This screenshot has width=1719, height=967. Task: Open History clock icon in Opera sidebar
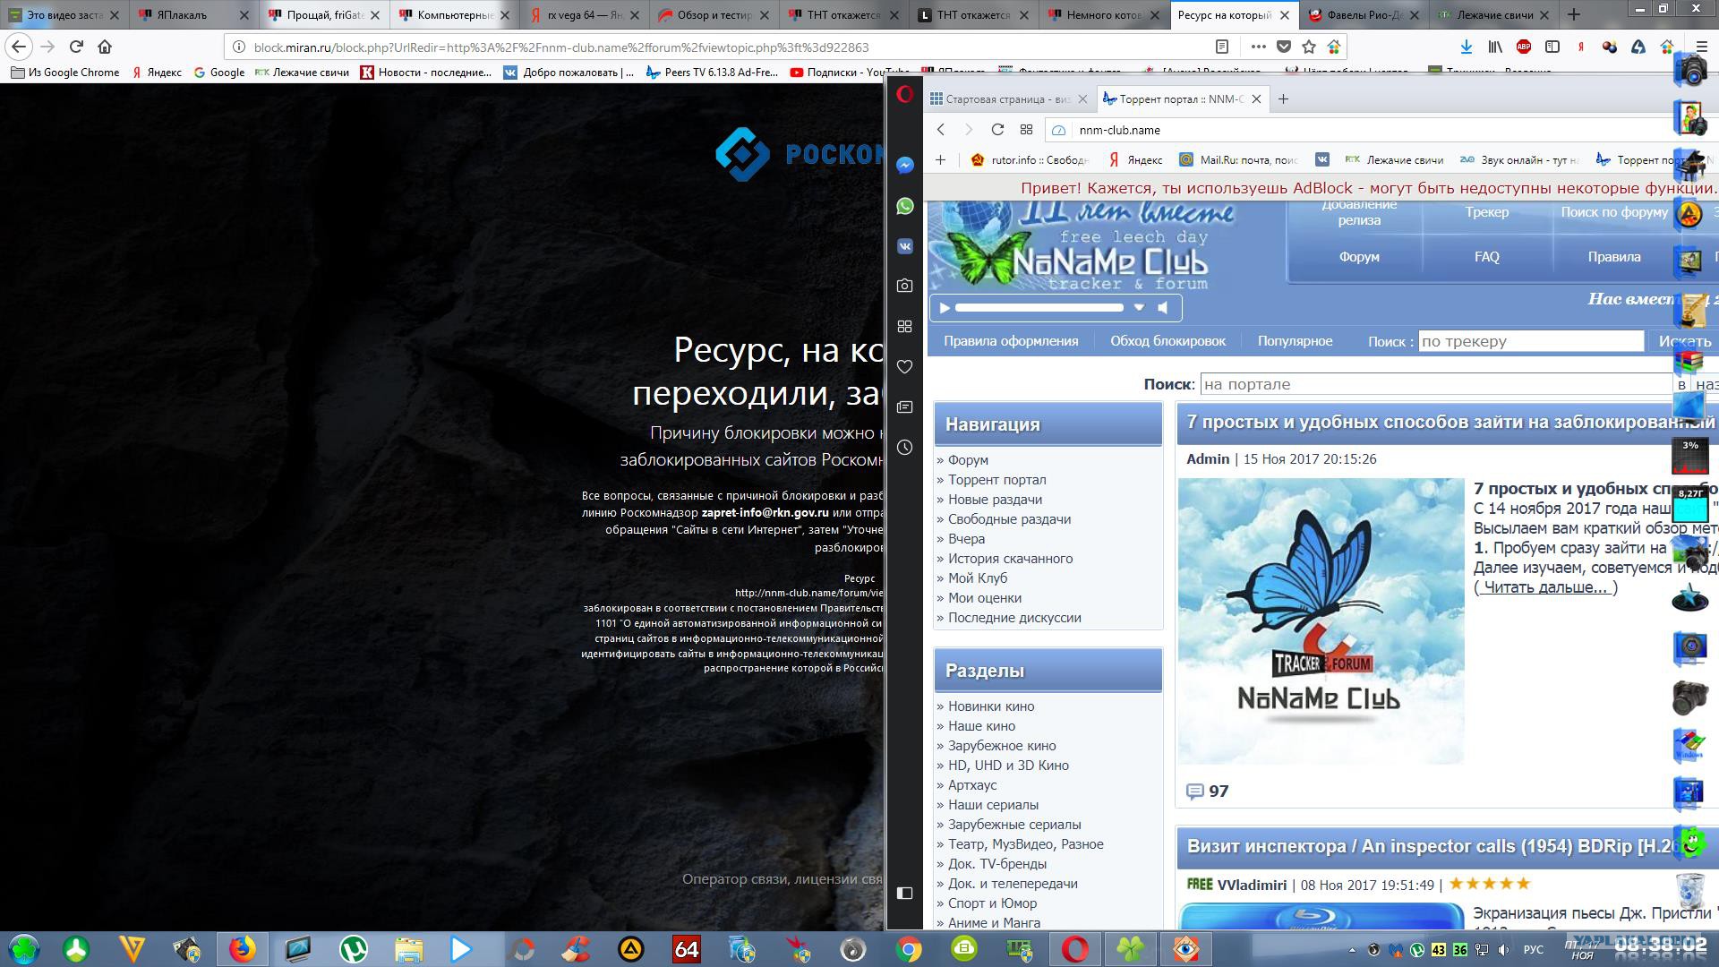(904, 448)
